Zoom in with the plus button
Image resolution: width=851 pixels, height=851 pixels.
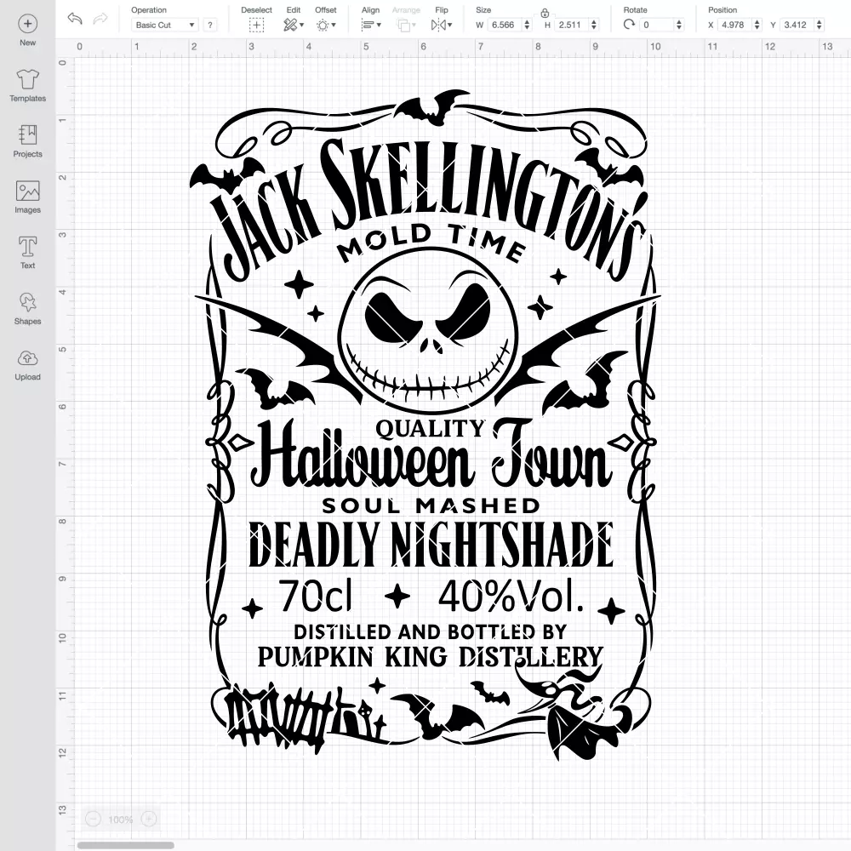(149, 819)
